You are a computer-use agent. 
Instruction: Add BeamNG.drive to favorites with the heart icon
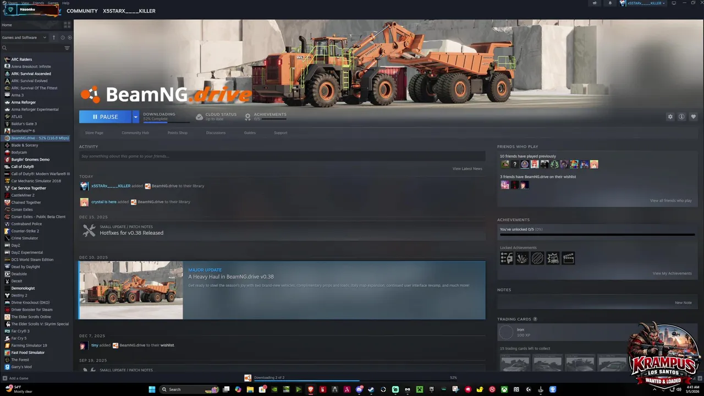click(x=693, y=117)
